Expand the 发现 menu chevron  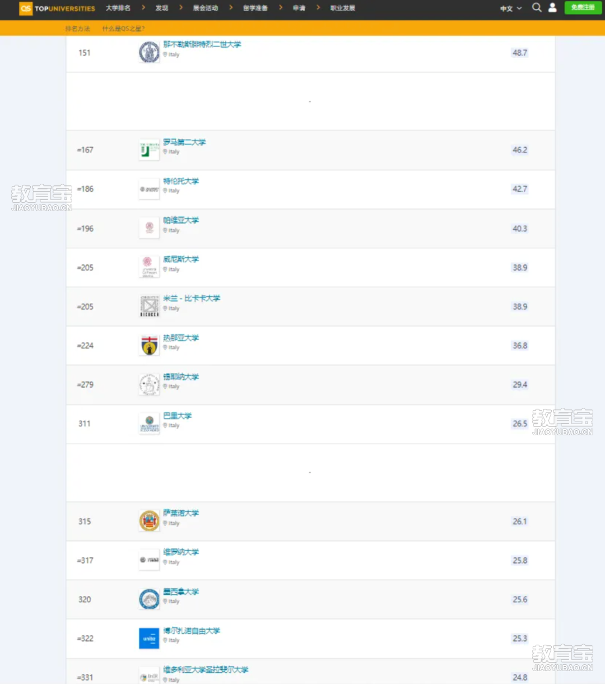(181, 7)
